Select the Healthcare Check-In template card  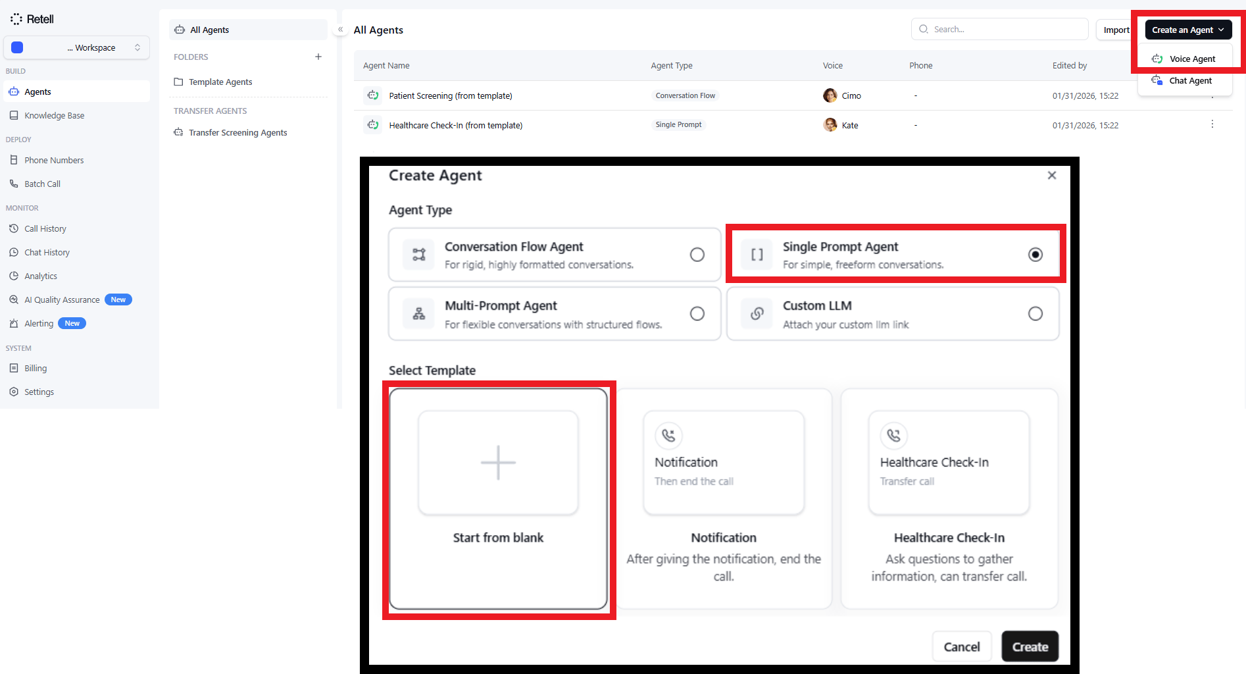[x=949, y=499]
